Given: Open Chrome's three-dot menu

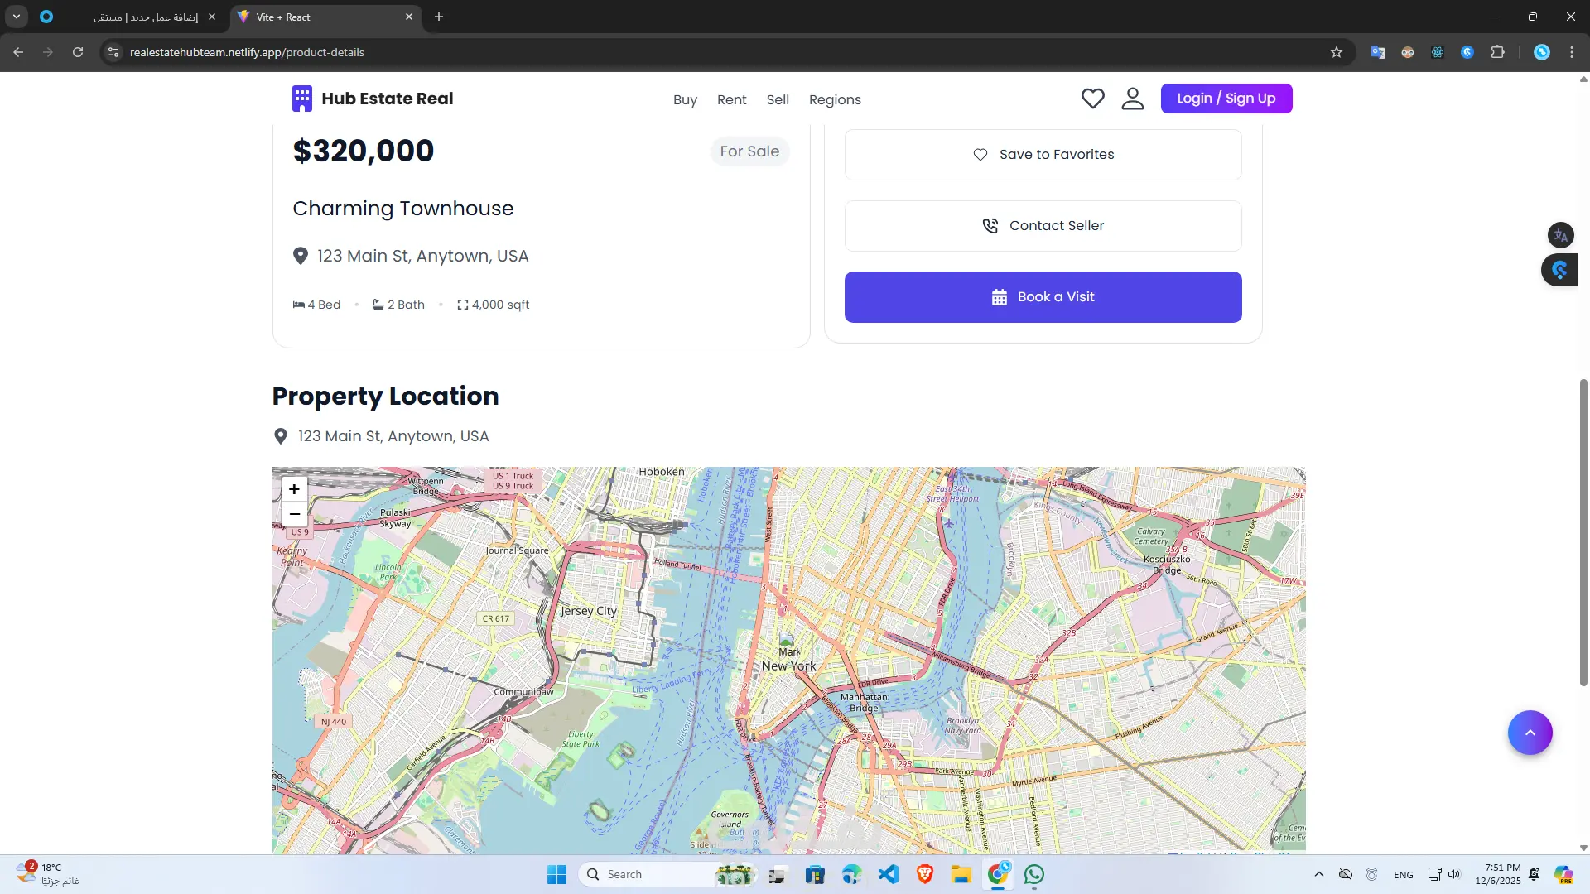Looking at the screenshot, I should coord(1571,52).
